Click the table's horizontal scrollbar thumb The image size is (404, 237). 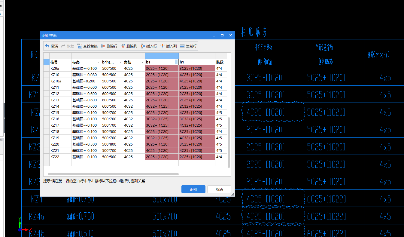[x=113, y=174]
